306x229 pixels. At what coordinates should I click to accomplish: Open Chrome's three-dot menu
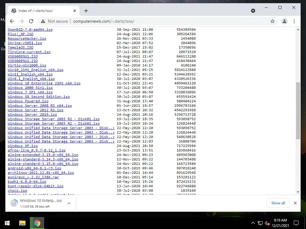294,21
